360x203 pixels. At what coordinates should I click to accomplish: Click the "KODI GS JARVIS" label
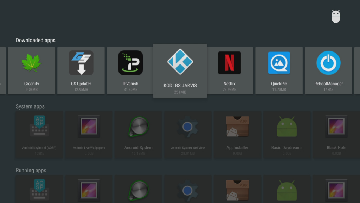point(180,86)
